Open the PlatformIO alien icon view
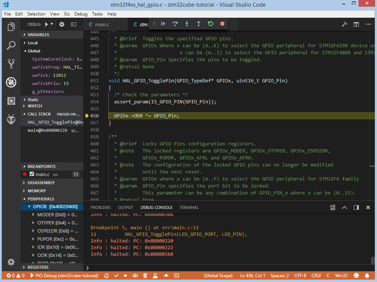377x282 pixels. click(x=11, y=119)
